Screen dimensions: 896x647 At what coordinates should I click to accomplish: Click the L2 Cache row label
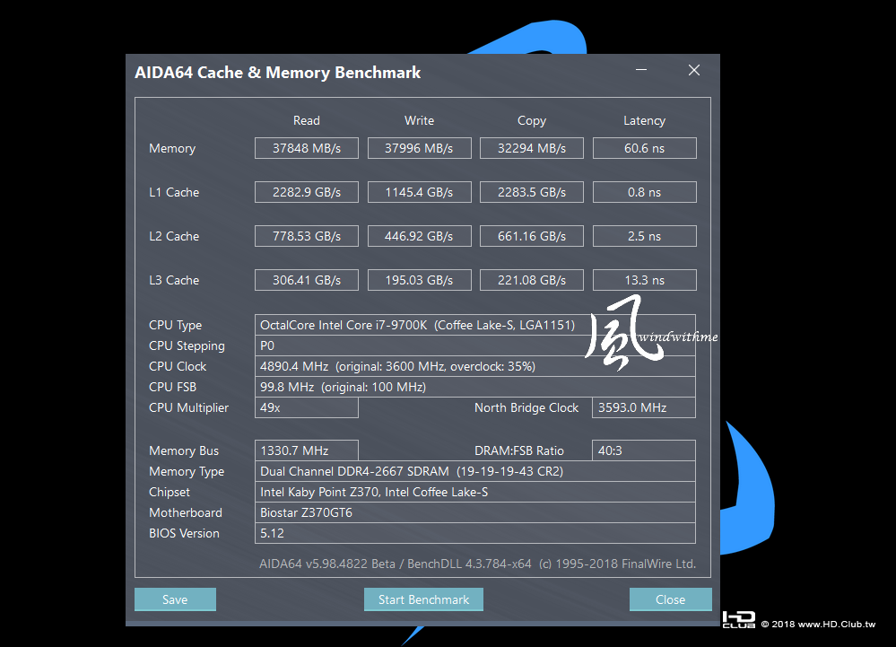174,236
